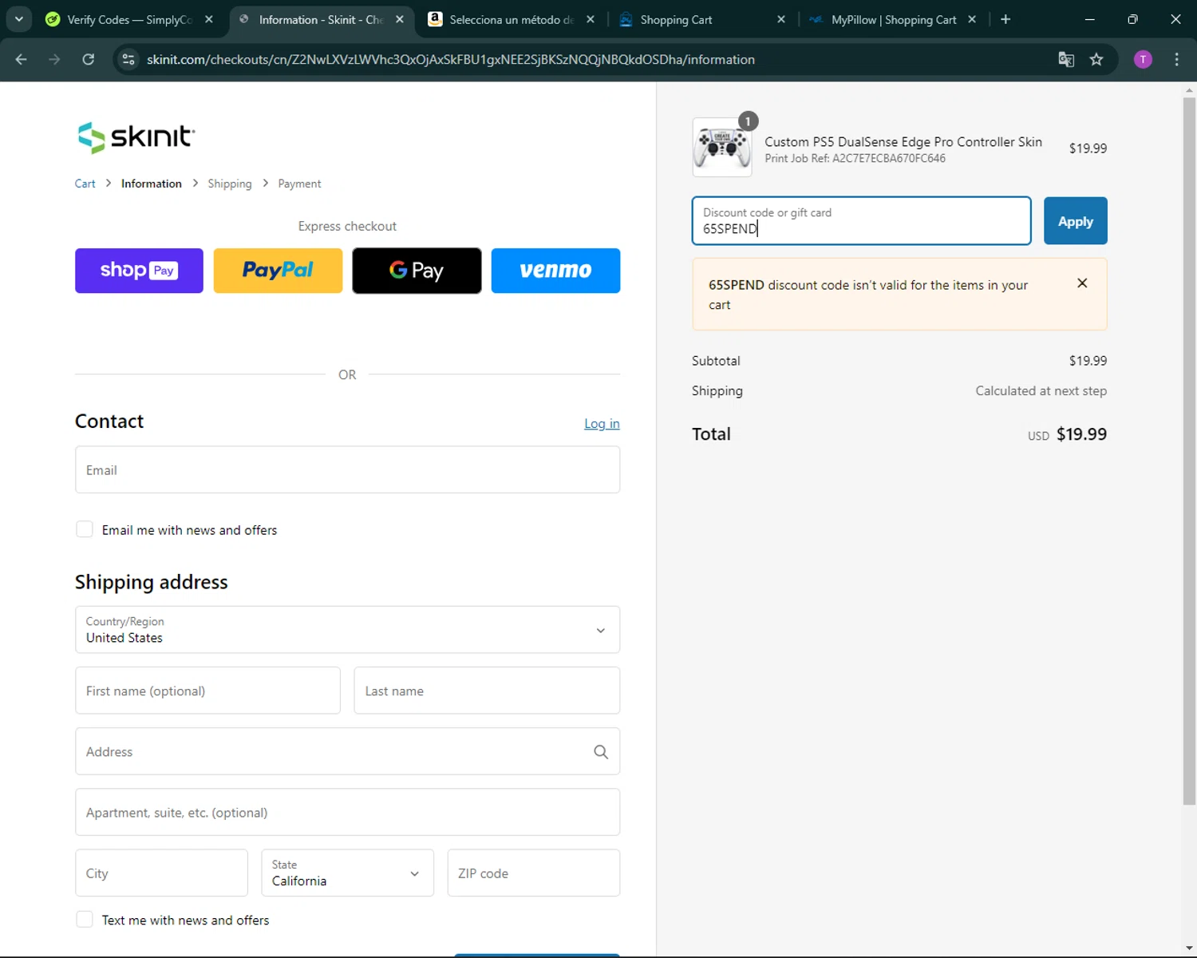Click the translate page icon
Image resolution: width=1197 pixels, height=958 pixels.
[x=1066, y=59]
